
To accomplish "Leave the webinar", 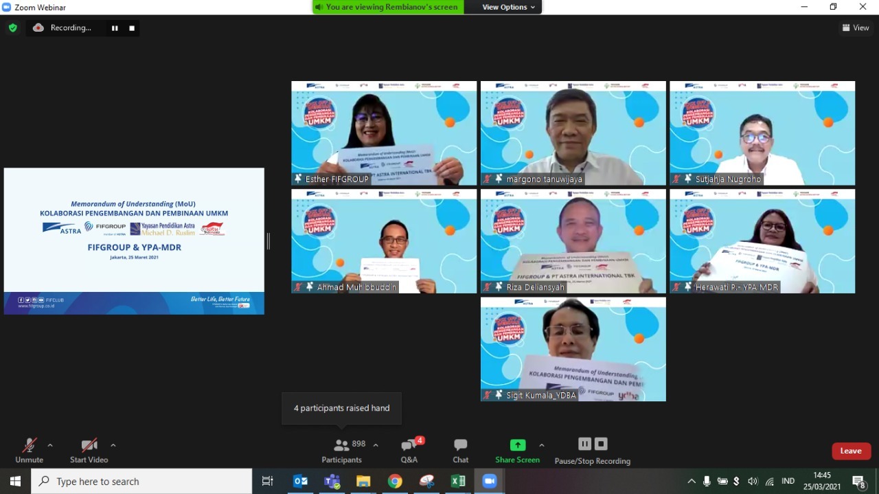I will coord(851,451).
